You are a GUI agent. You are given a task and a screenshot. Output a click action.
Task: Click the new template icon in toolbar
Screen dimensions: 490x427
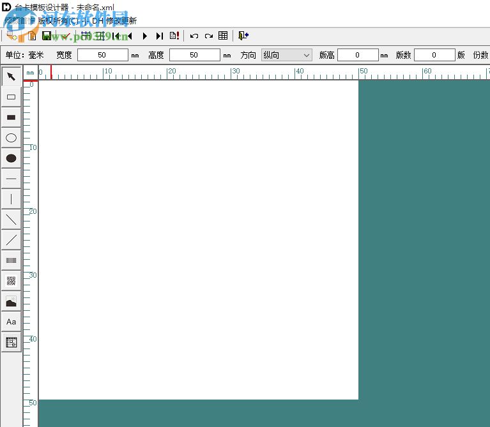pyautogui.click(x=12, y=36)
